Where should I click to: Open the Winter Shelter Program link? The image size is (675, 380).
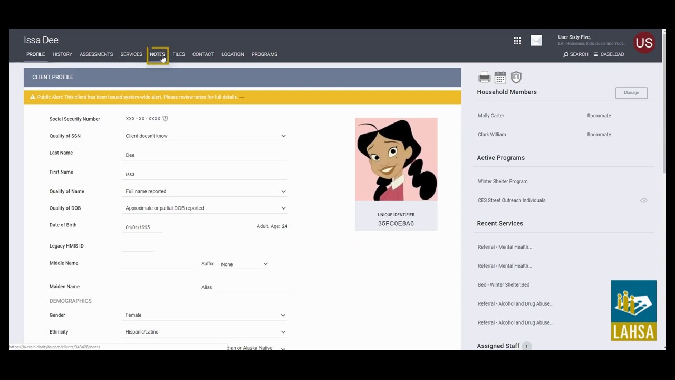pos(503,182)
